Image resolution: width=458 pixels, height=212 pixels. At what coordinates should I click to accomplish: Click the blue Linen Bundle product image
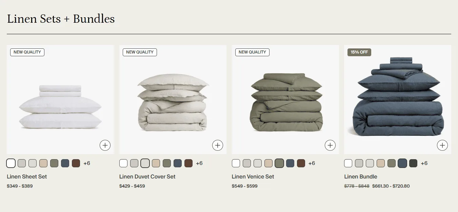(x=398, y=100)
